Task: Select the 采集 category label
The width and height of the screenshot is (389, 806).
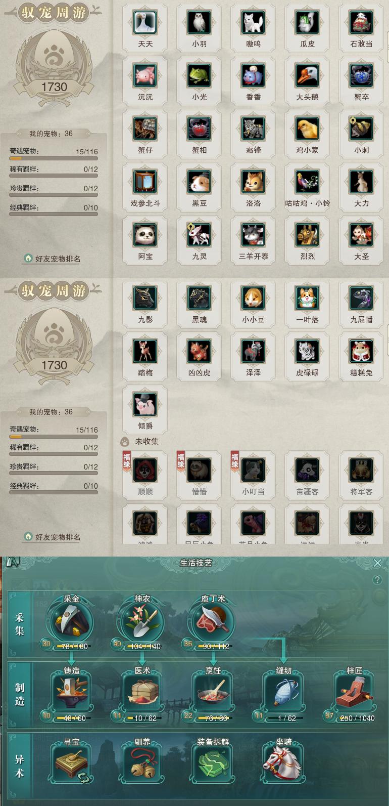Action: tap(20, 624)
